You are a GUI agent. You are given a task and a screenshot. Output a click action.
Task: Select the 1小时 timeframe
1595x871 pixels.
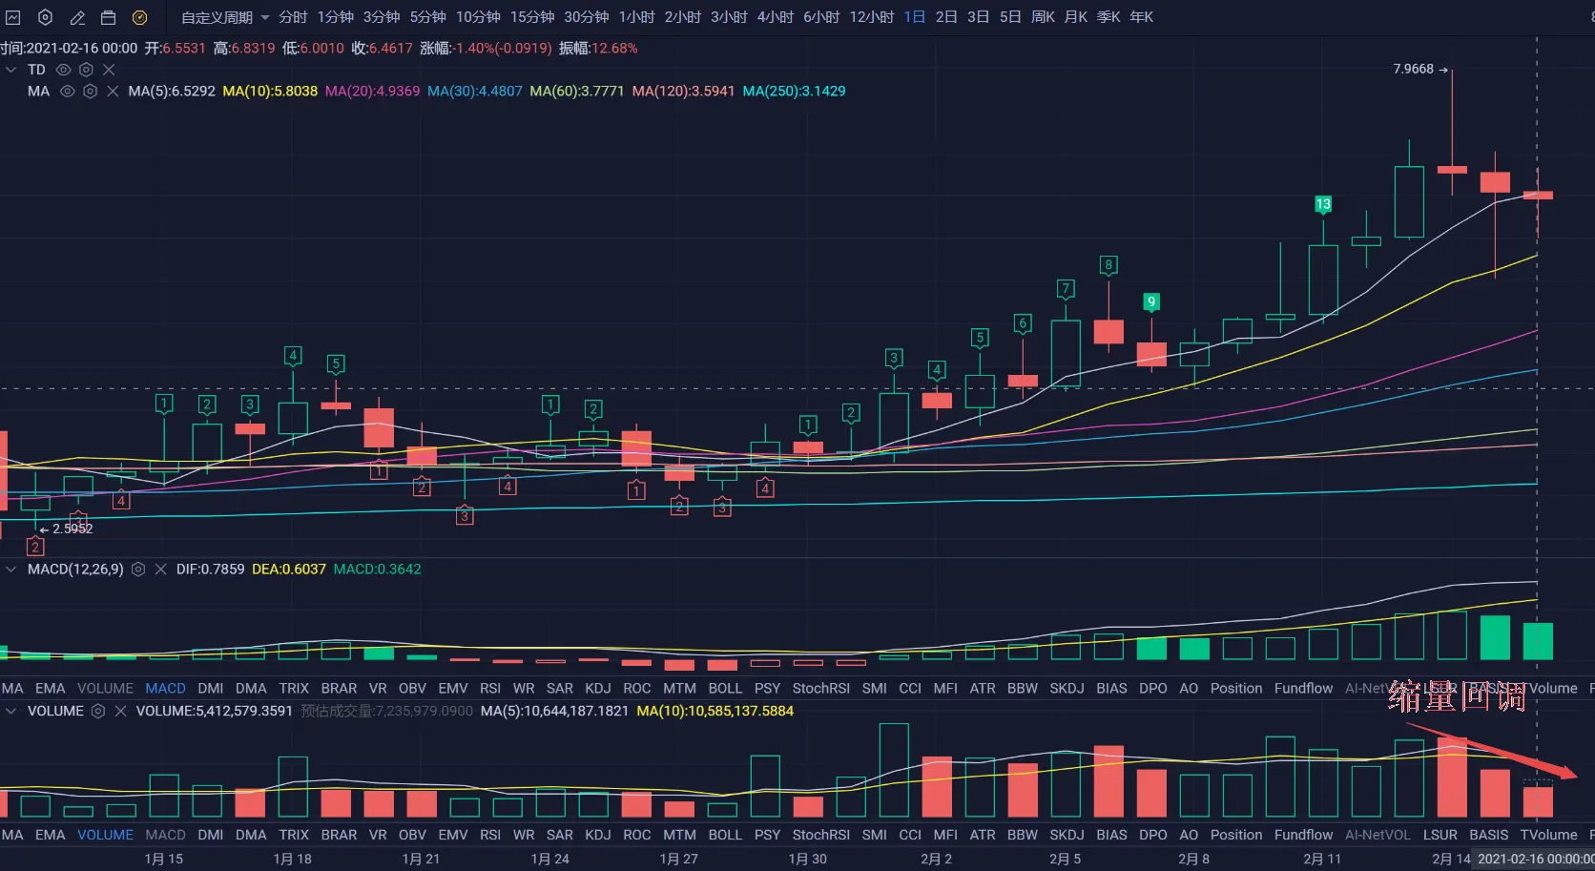click(x=636, y=17)
